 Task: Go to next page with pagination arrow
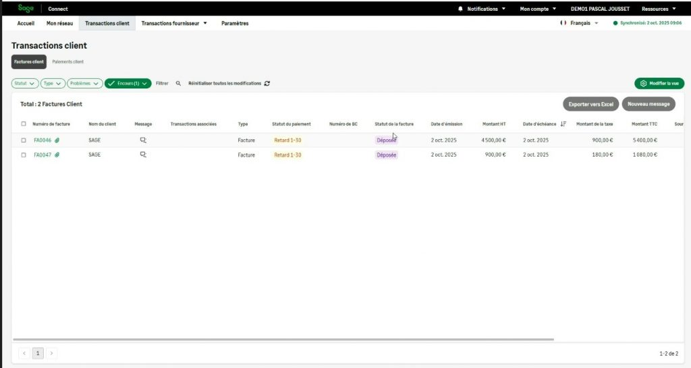(51, 353)
